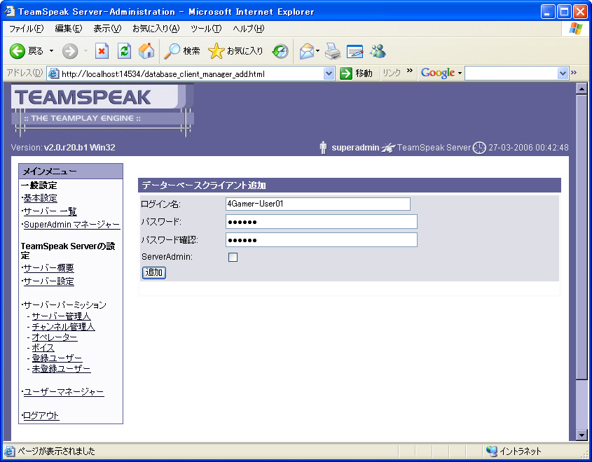Click the status bar page icon

pyautogui.click(x=9, y=451)
